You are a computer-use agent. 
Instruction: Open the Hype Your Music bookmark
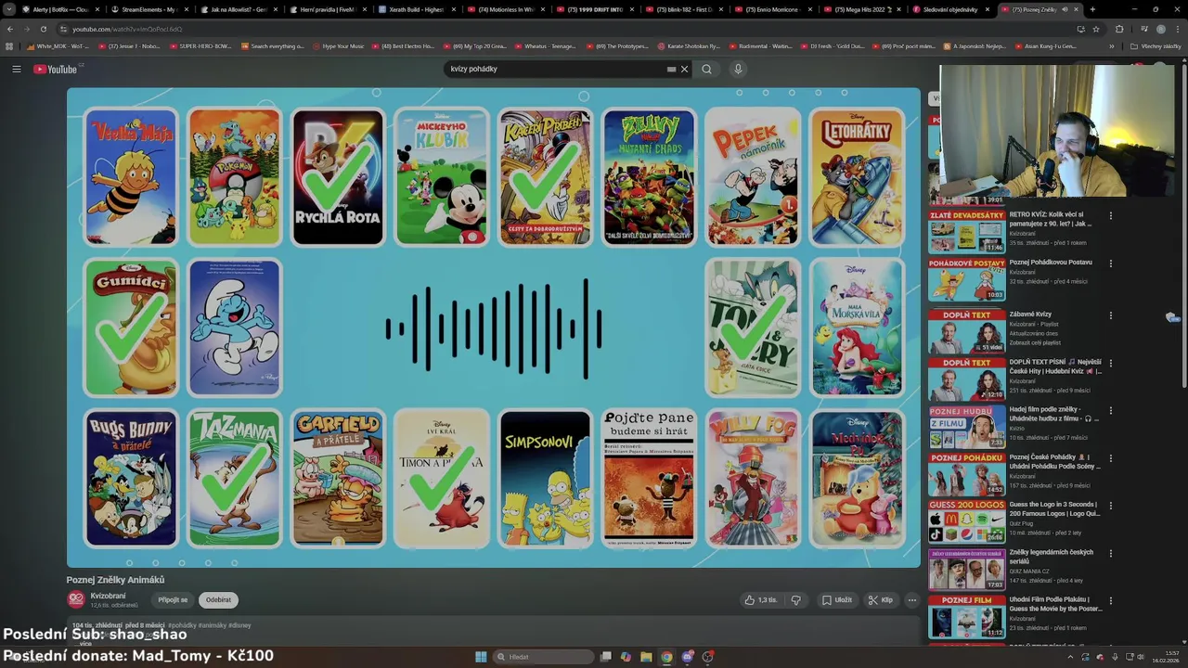337,45
